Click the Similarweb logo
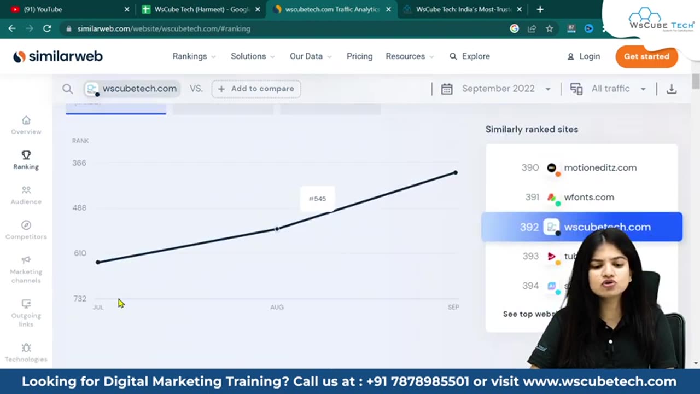 pos(58,56)
